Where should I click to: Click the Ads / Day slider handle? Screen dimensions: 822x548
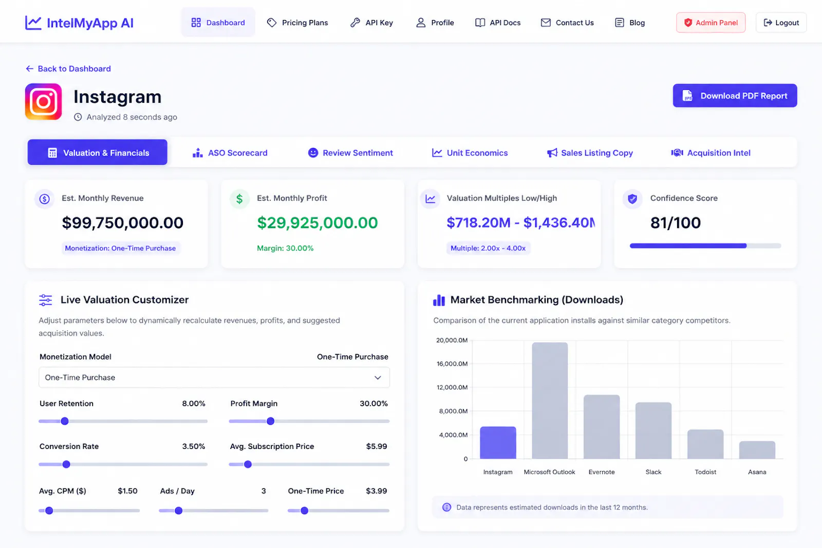click(179, 511)
